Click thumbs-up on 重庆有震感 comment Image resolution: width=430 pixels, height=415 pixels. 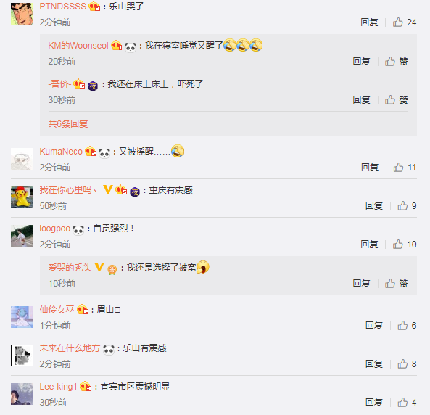402,205
